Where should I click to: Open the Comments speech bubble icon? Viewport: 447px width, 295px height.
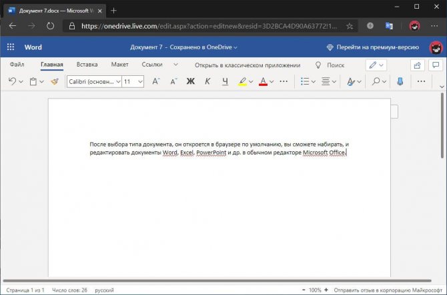(436, 65)
